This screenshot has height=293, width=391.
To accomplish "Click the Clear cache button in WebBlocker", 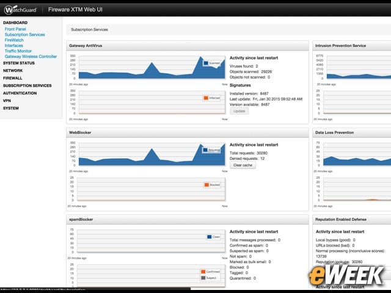I will pyautogui.click(x=243, y=165).
